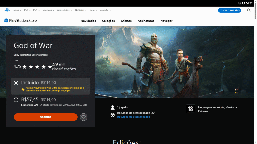Open the Recursos de acessibilidade link
Screen dimensions: 257x144
[x=134, y=117]
